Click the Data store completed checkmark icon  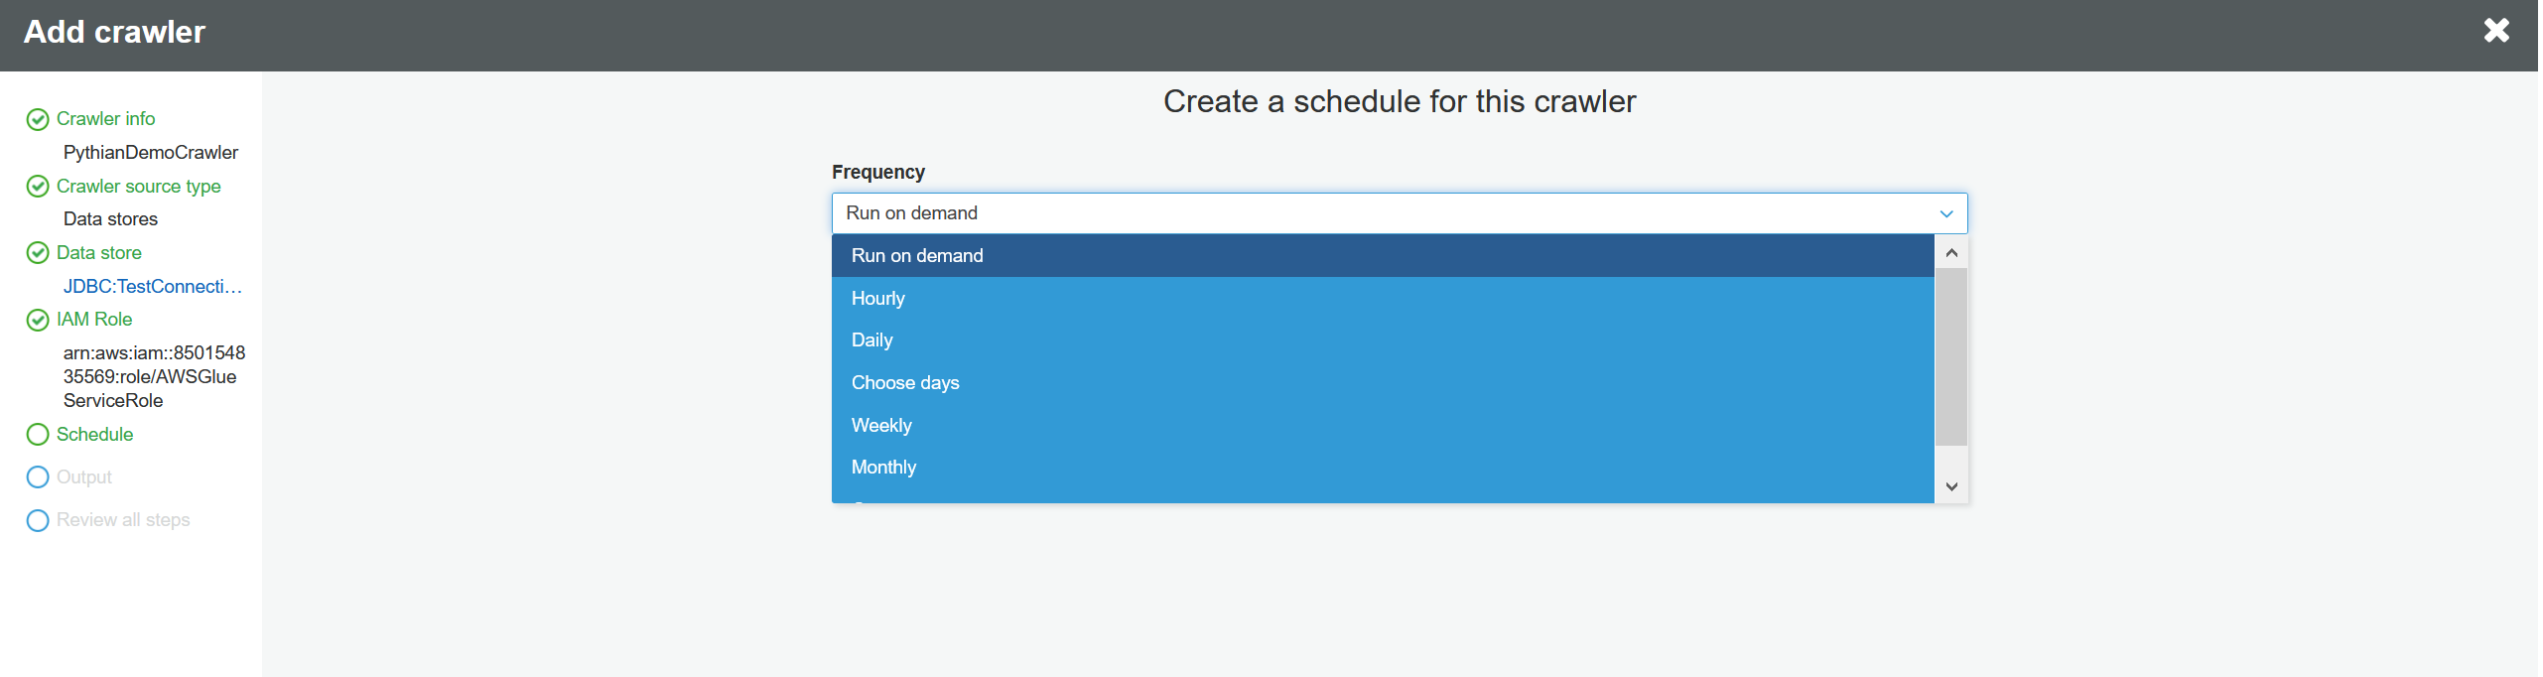(38, 253)
